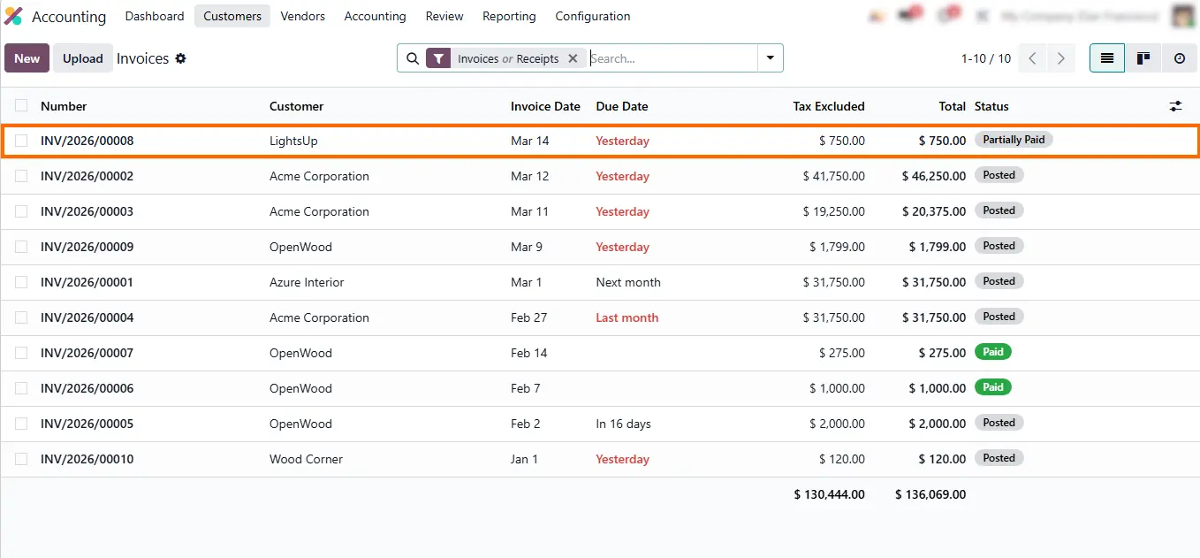Switch to Activity view clock icon

pos(1180,58)
